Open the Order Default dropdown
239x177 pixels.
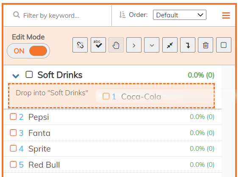click(x=180, y=15)
